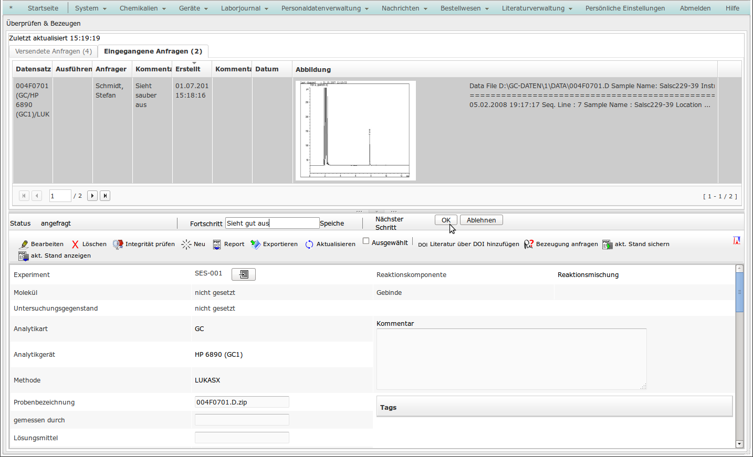Click Bezeugung anfragen icon
The height and width of the screenshot is (457, 753).
(x=529, y=245)
